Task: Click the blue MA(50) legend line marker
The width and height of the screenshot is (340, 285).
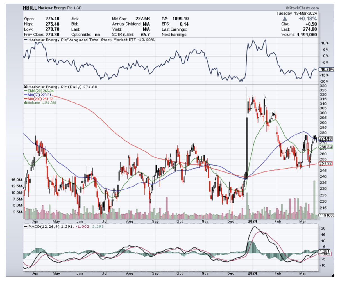Action: [25, 95]
